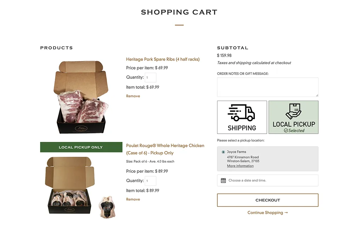Image resolution: width=354 pixels, height=232 pixels.
Task: Open the calendar icon for pickup scheduling
Action: pyautogui.click(x=223, y=181)
